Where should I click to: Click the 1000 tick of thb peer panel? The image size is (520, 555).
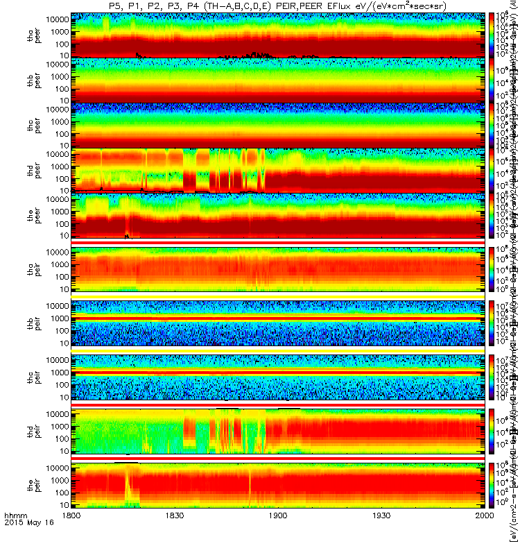60,77
